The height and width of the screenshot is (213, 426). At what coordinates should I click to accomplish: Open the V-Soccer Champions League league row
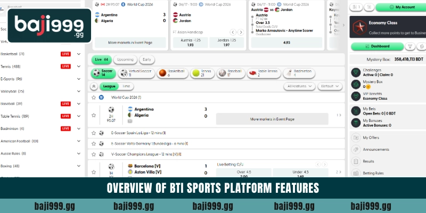pyautogui.click(x=216, y=154)
